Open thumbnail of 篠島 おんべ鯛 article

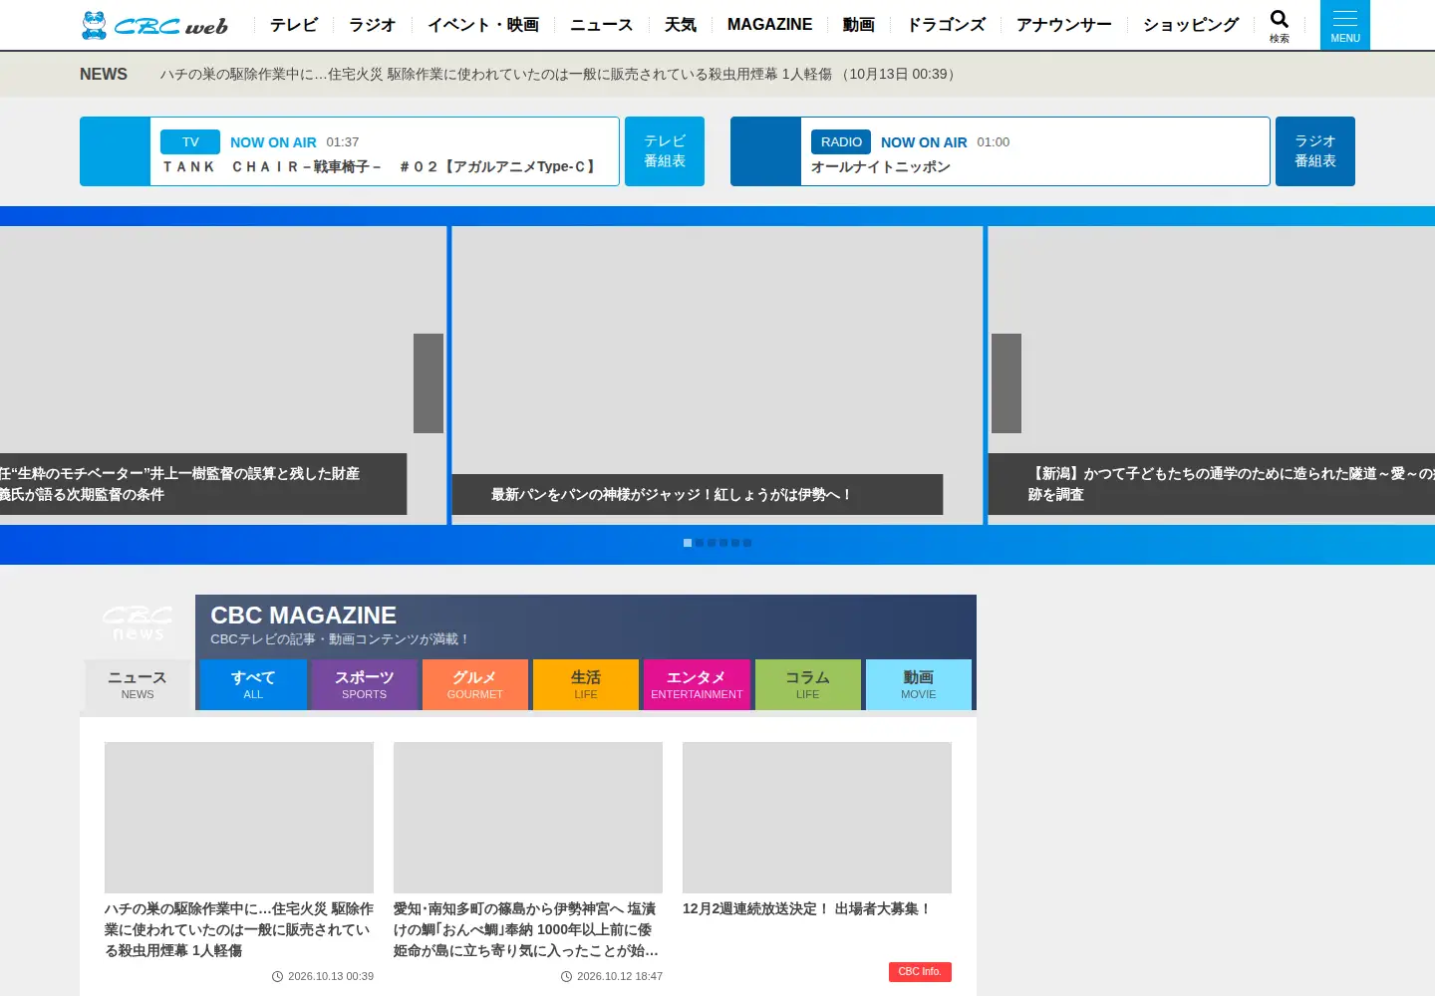coord(528,818)
